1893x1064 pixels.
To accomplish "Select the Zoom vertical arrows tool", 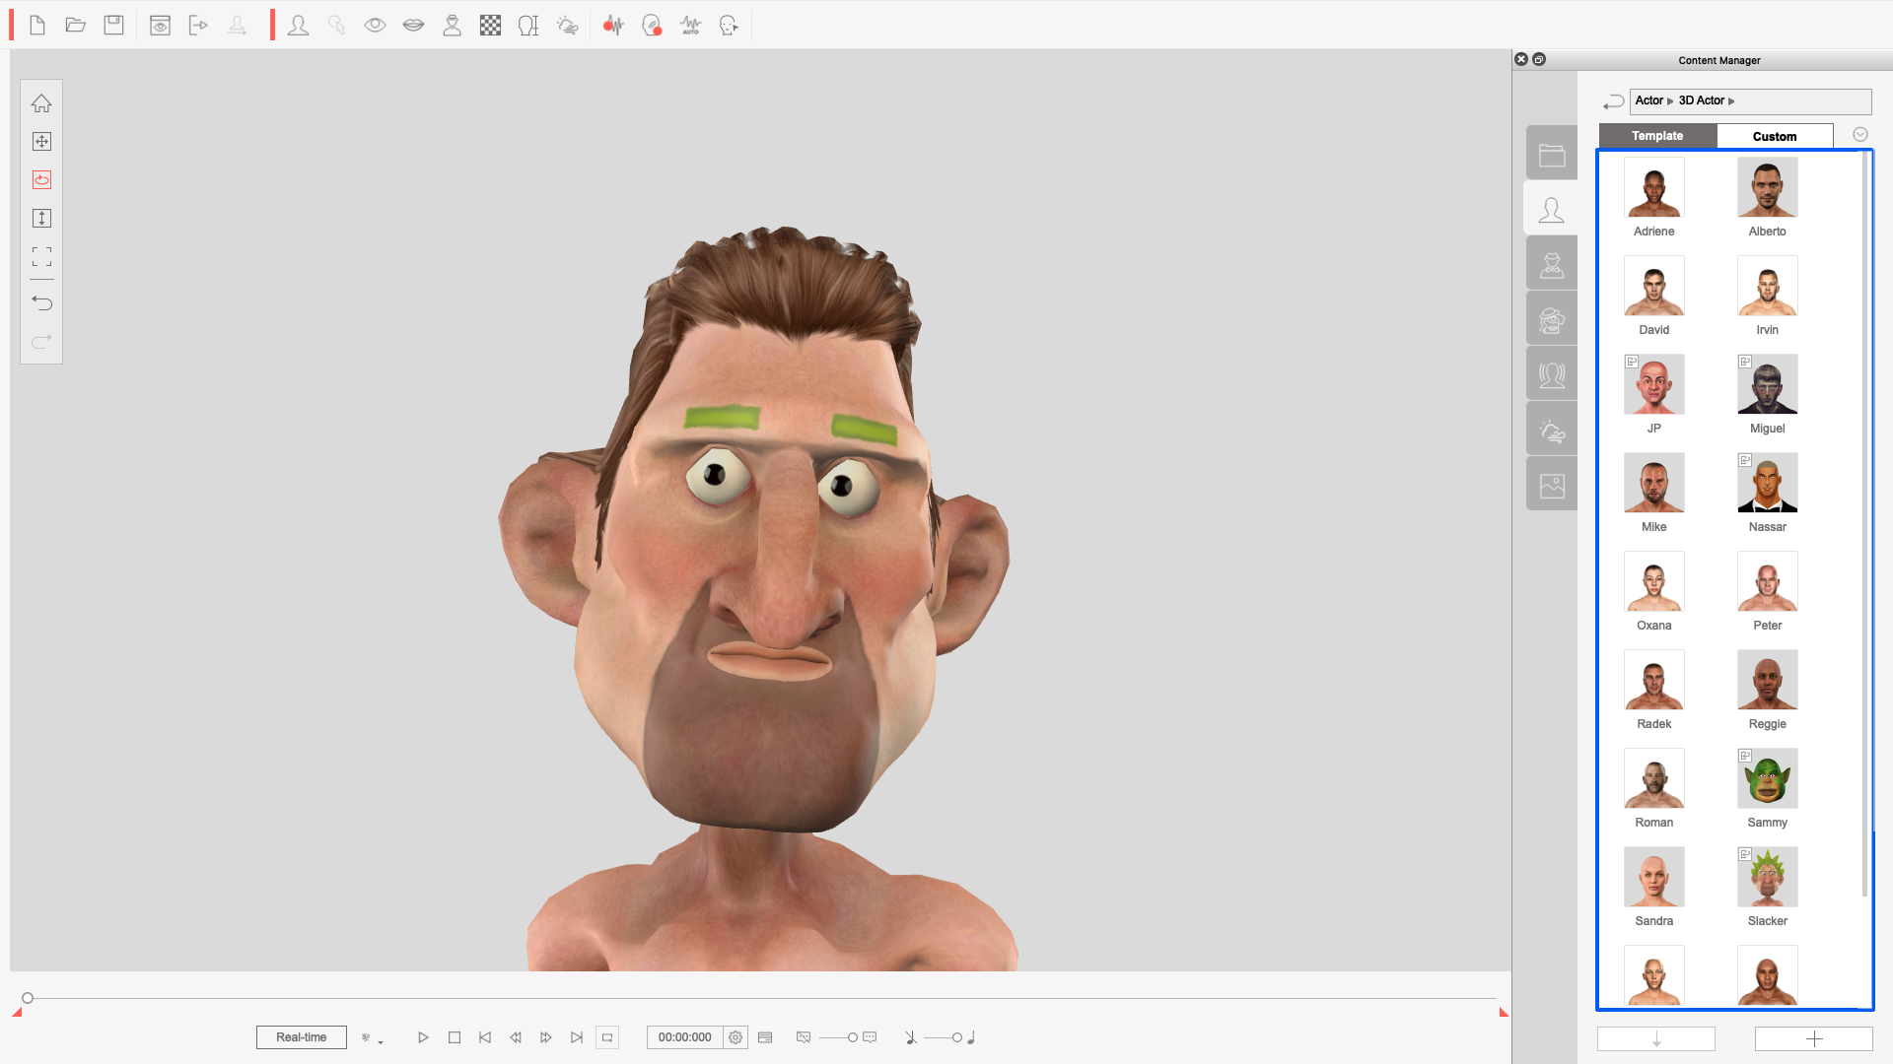I will coord(41,218).
